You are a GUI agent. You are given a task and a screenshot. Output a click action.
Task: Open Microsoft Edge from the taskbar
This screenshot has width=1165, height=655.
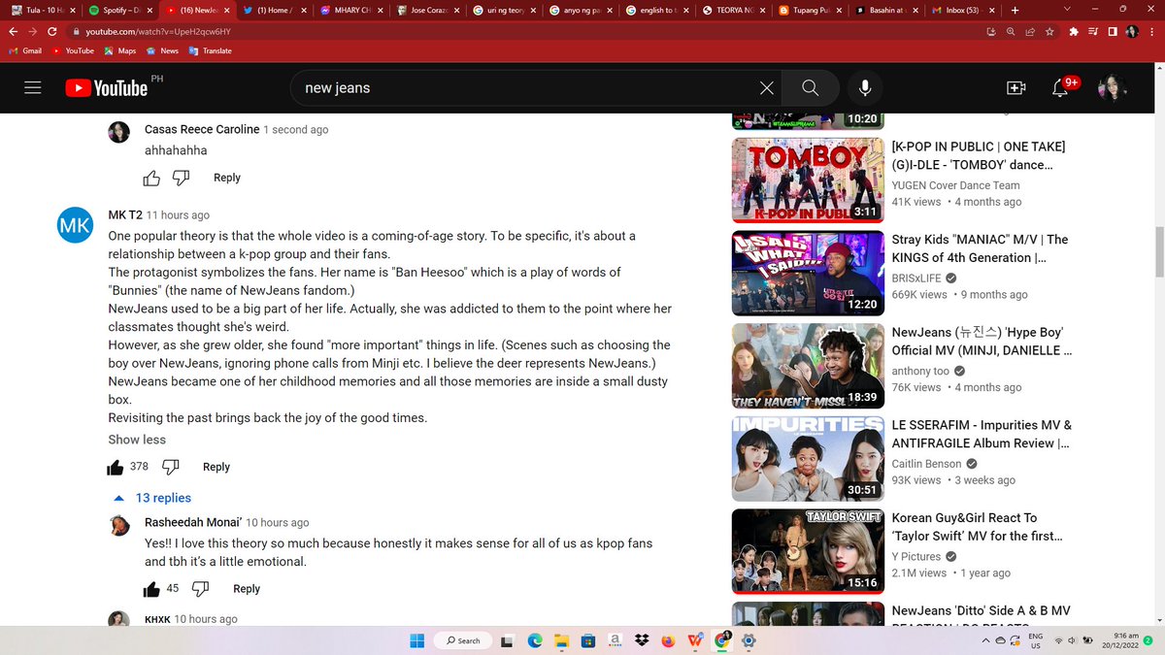pyautogui.click(x=535, y=640)
